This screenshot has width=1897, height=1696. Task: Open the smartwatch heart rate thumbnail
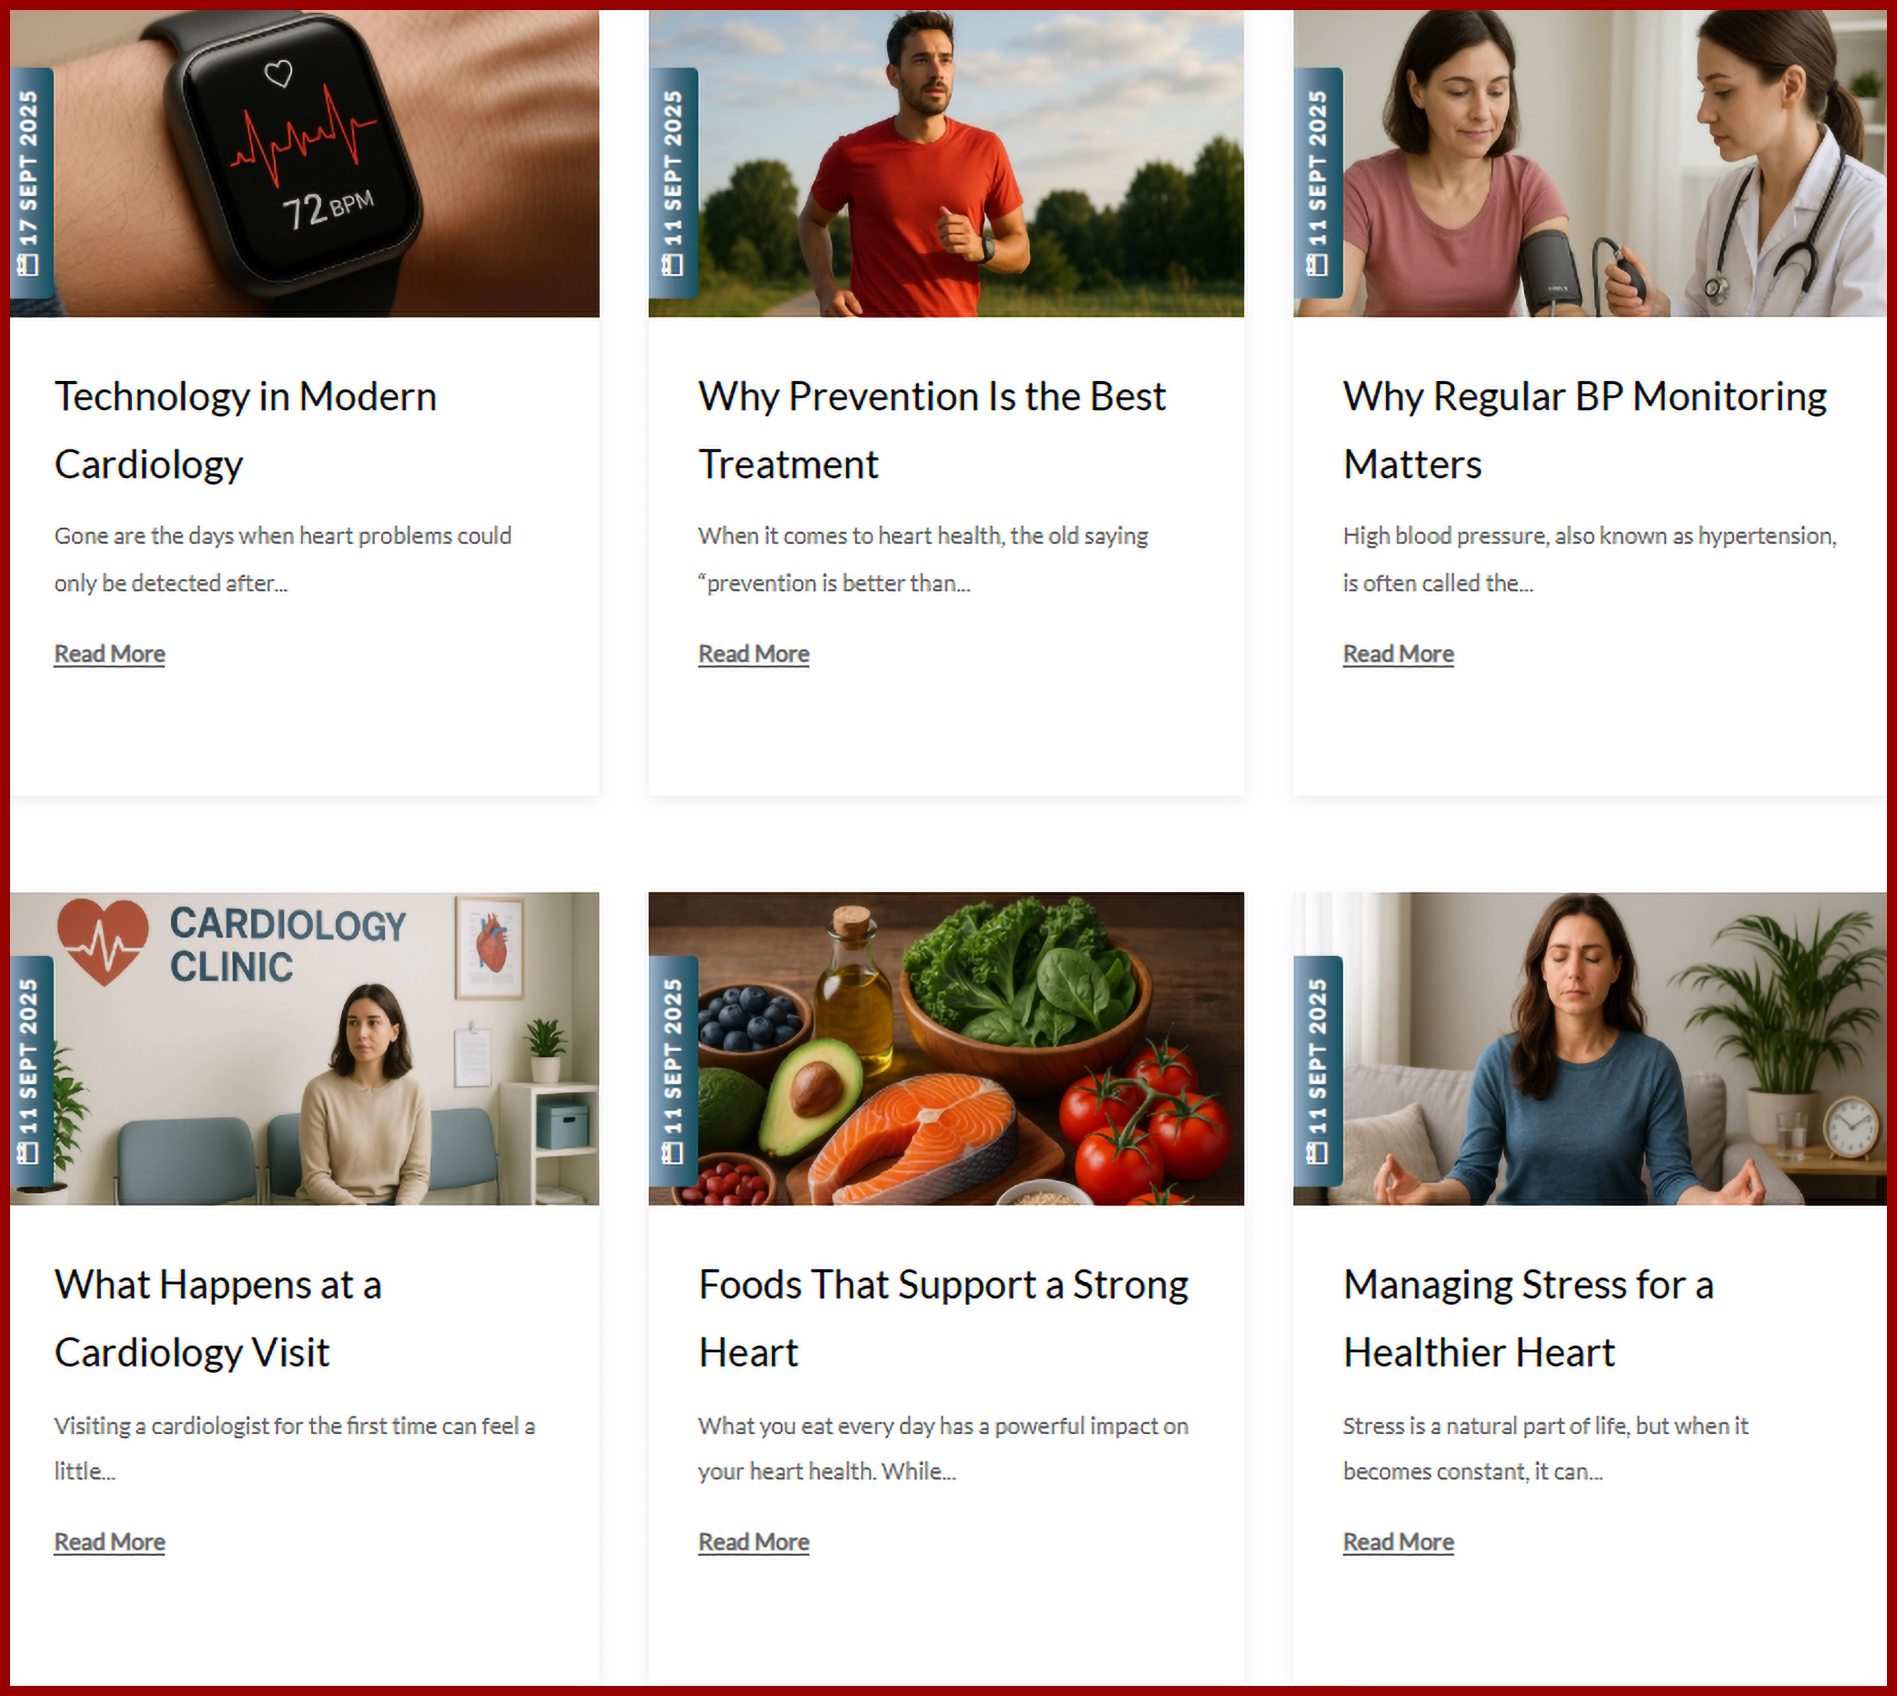coord(305,164)
